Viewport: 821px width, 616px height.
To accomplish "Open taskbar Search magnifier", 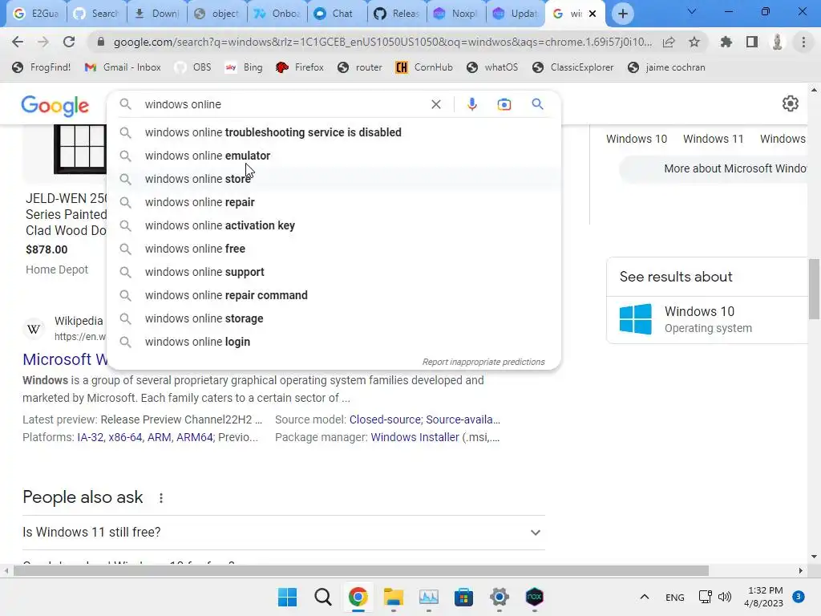I will pyautogui.click(x=322, y=597).
